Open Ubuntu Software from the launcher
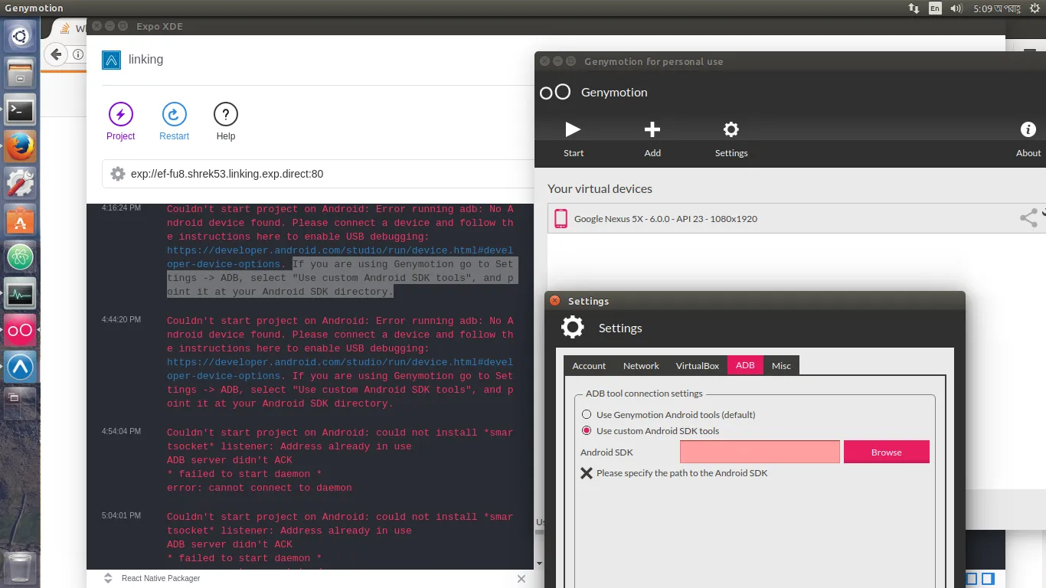1046x588 pixels. tap(20, 220)
